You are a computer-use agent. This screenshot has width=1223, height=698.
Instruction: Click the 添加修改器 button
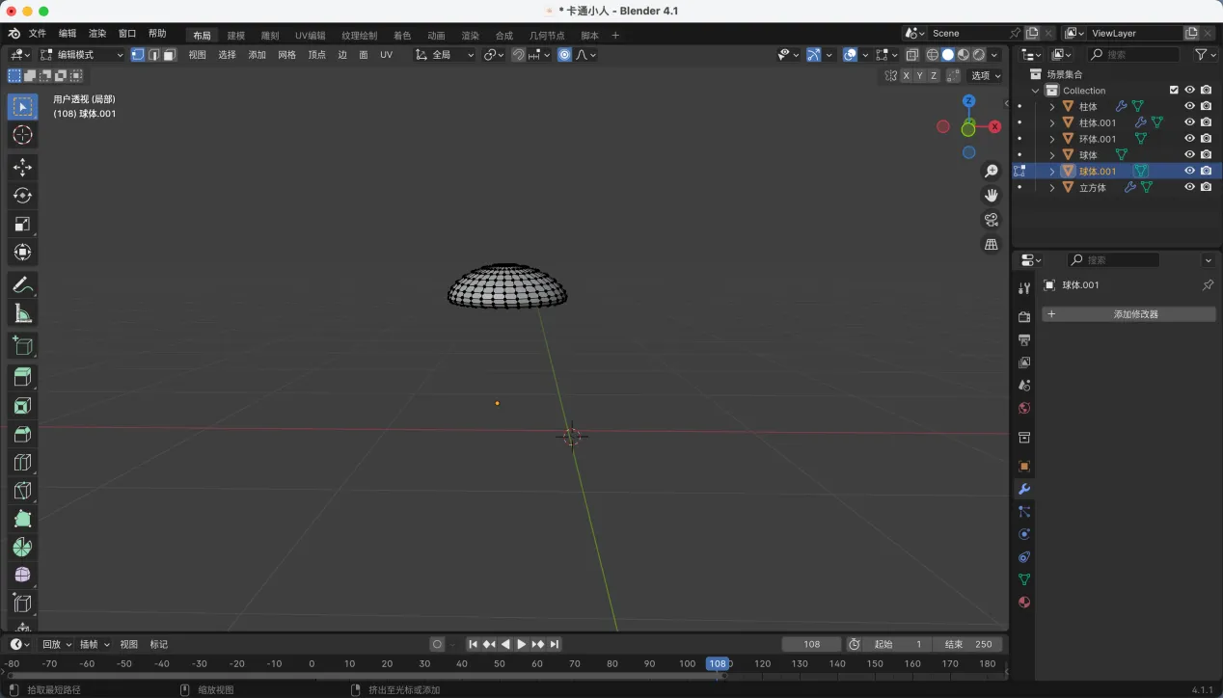click(x=1128, y=314)
